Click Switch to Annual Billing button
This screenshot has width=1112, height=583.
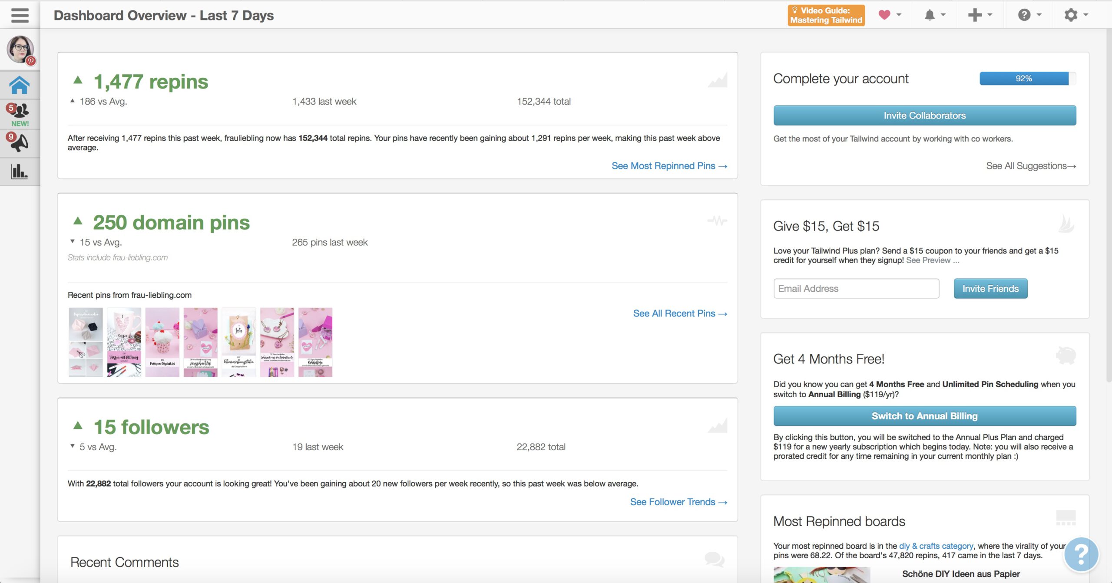click(x=924, y=416)
